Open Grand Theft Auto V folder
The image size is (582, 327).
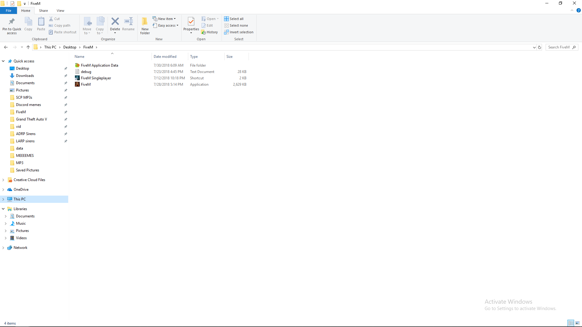(31, 119)
